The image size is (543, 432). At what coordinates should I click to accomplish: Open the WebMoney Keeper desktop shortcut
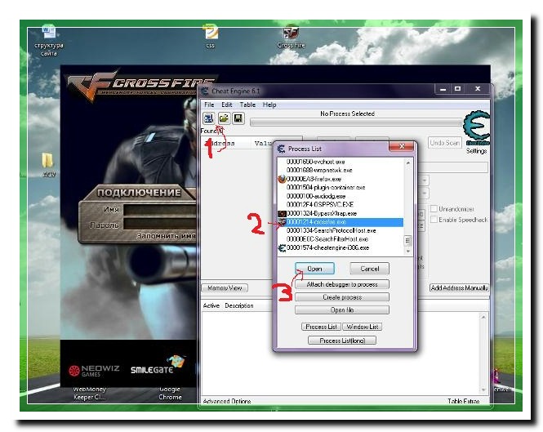89,393
